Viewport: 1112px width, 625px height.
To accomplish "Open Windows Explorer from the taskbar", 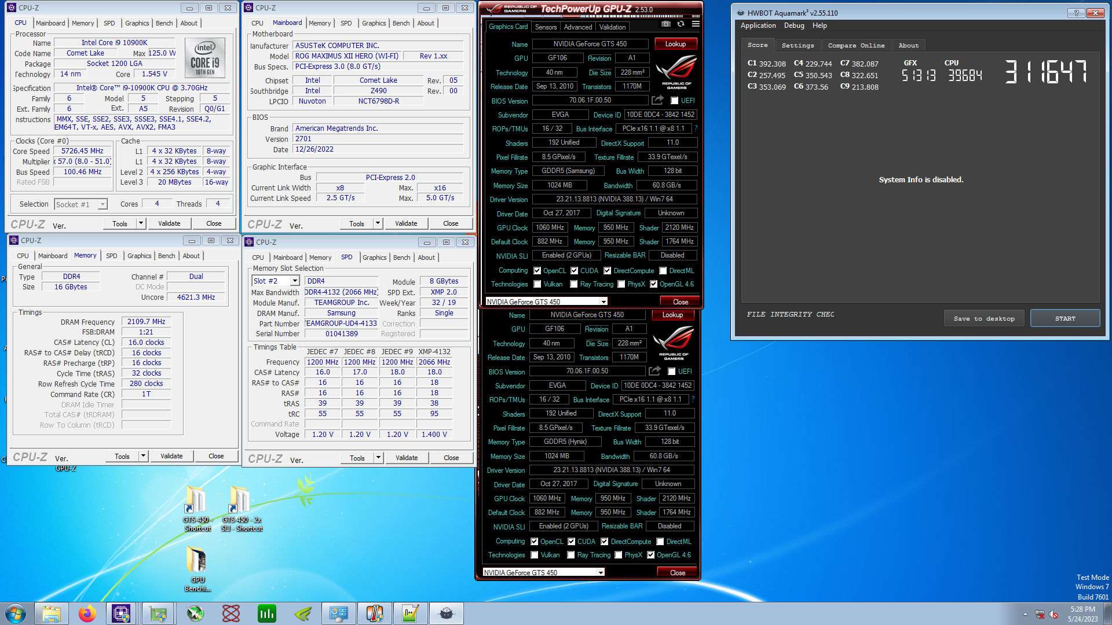I will [52, 613].
